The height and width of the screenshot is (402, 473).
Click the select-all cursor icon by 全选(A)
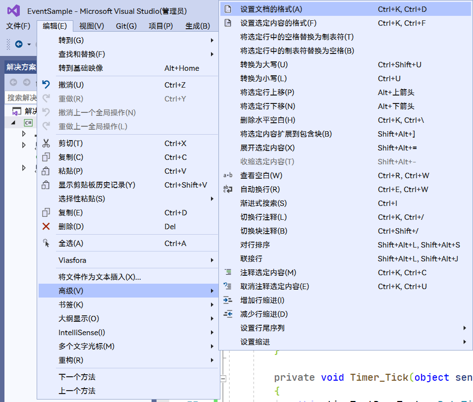[46, 243]
